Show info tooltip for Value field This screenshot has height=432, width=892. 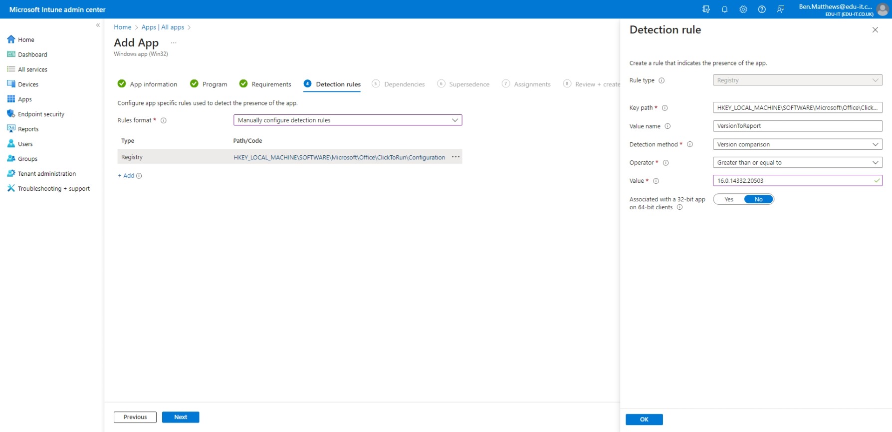click(656, 181)
